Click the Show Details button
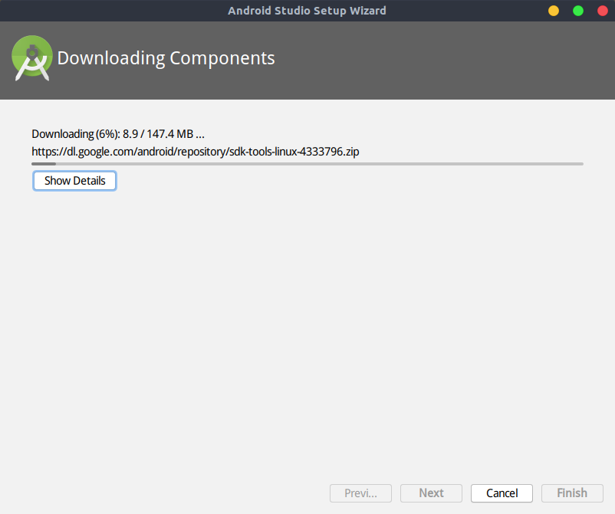 (74, 180)
